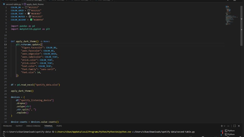Maximize the terminal panel size
The width and height of the screenshot is (244, 137).
pyautogui.click(x=235, y=126)
